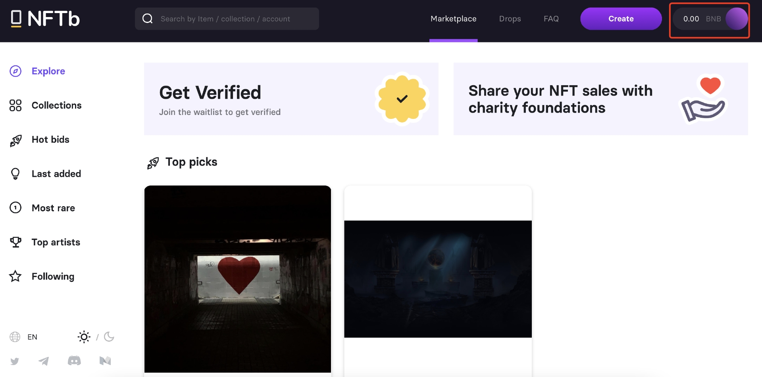Click the yellow verified badge icon

coord(402,99)
